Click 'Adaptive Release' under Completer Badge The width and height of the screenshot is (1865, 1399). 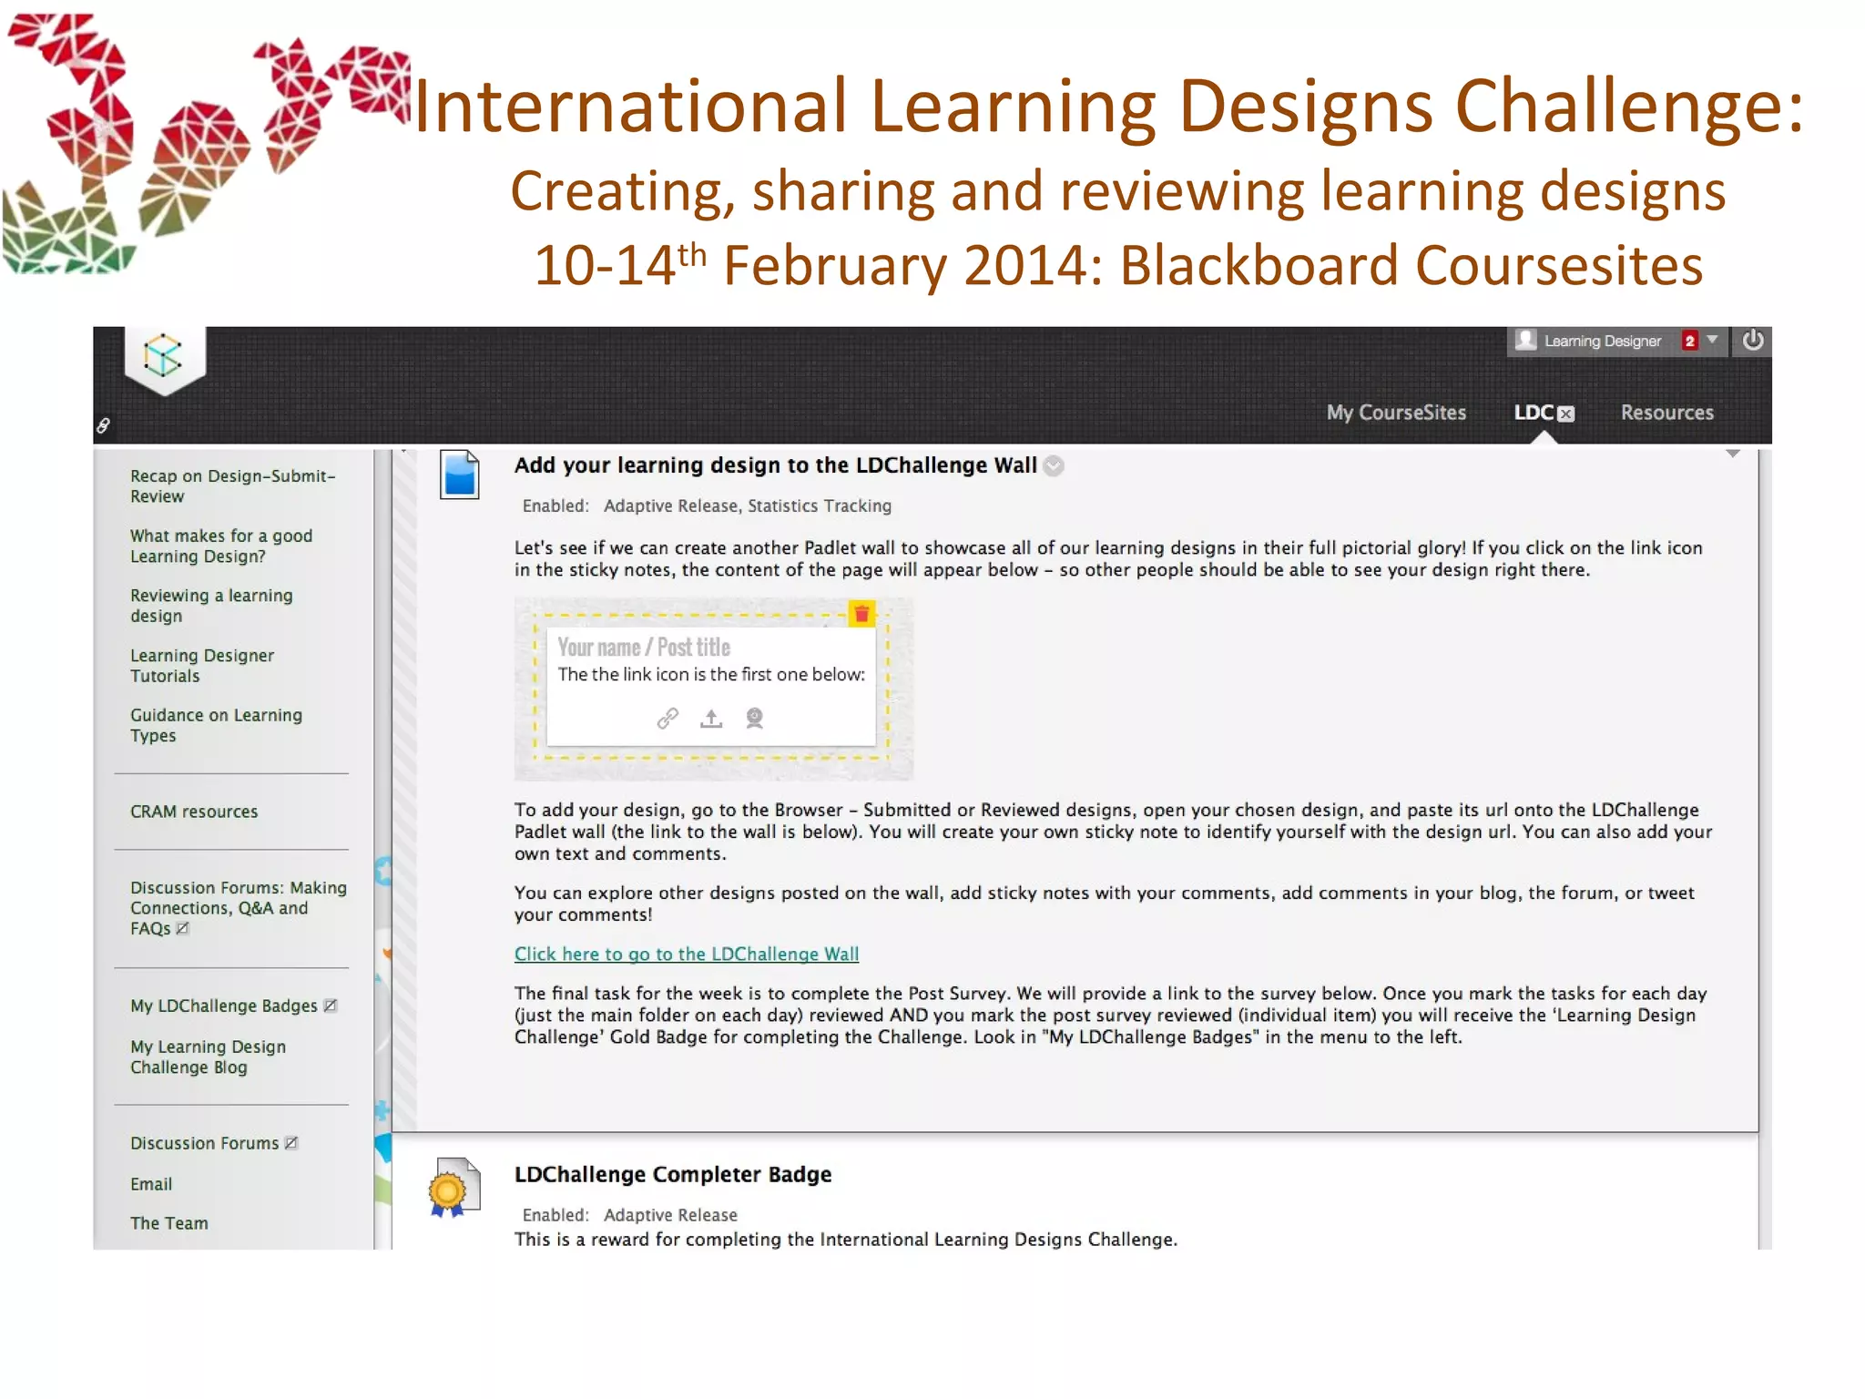tap(670, 1215)
